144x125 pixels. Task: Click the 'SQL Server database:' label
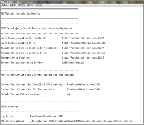click(x=13, y=121)
